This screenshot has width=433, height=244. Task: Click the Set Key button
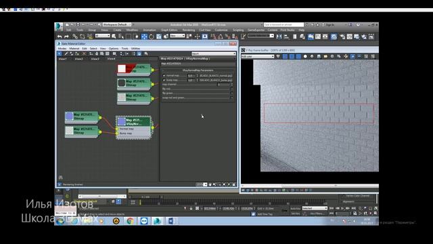pos(296,213)
